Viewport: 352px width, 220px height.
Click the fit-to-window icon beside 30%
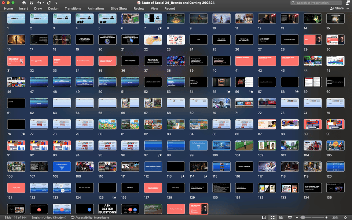(x=346, y=217)
